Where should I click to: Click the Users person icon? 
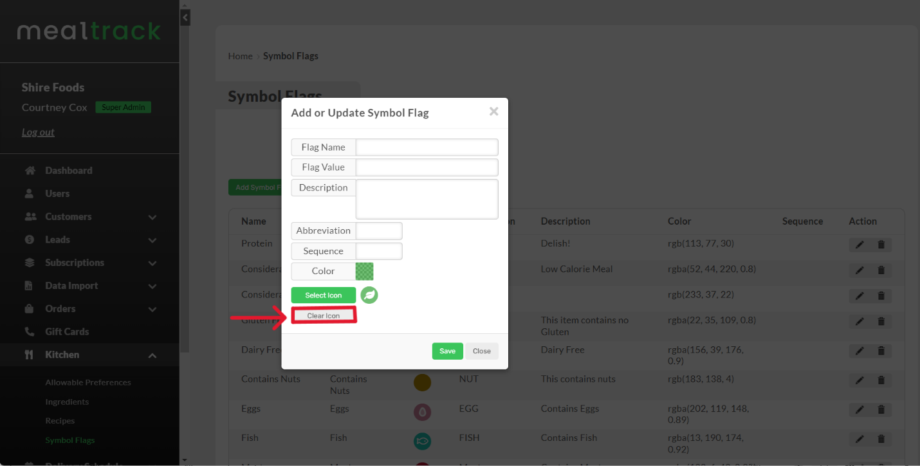29,193
